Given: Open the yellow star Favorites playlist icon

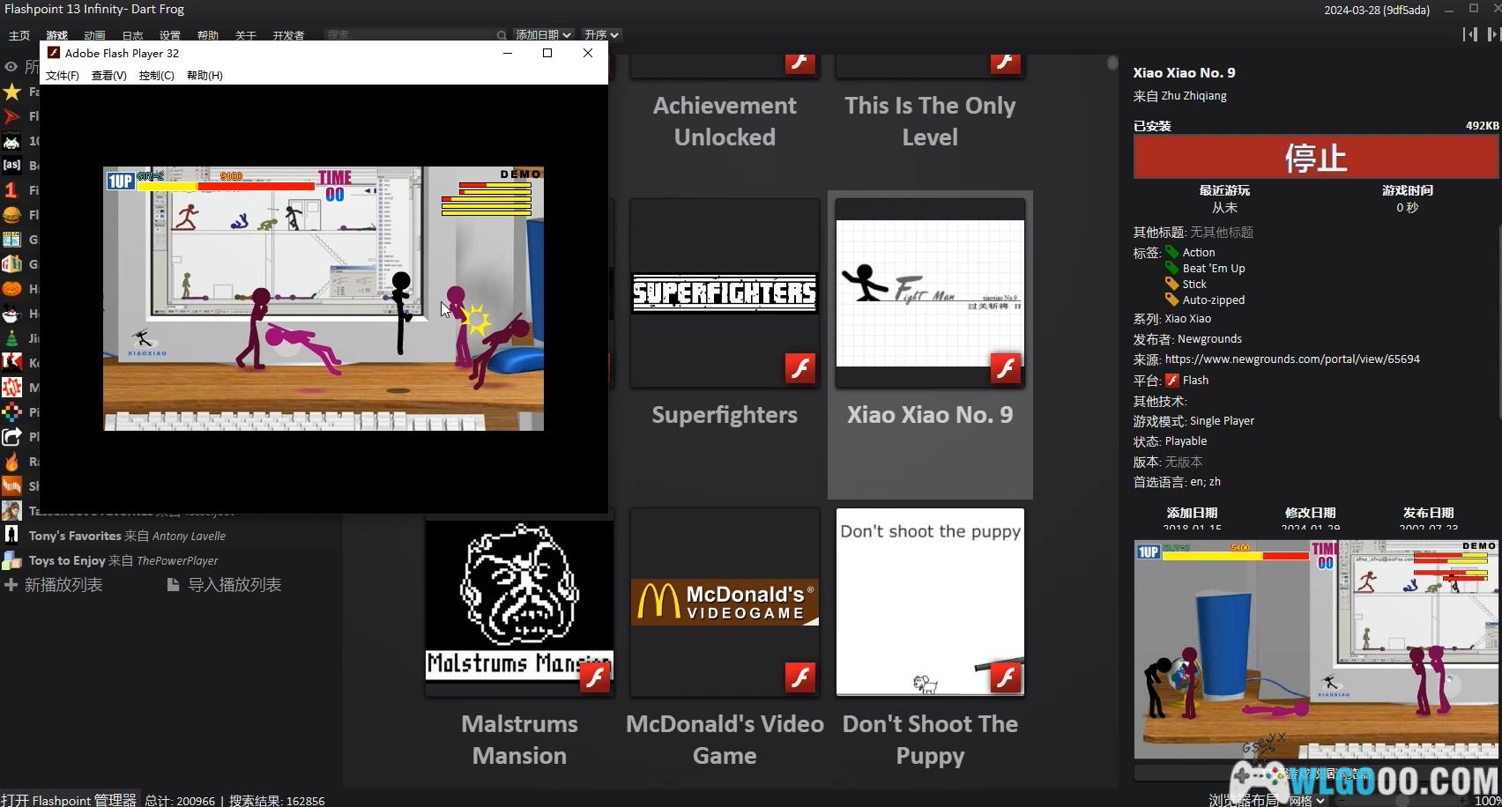Looking at the screenshot, I should pos(11,92).
